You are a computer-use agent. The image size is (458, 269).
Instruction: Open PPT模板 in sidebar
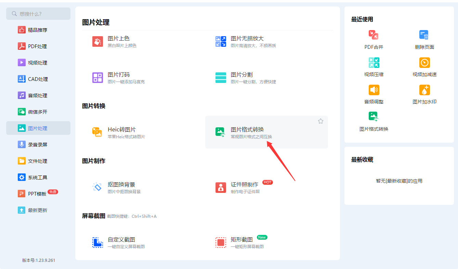pos(38,194)
